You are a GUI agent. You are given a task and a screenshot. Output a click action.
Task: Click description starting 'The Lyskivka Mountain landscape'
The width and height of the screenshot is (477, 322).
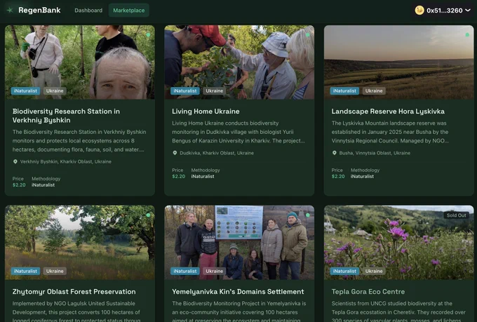(390, 132)
